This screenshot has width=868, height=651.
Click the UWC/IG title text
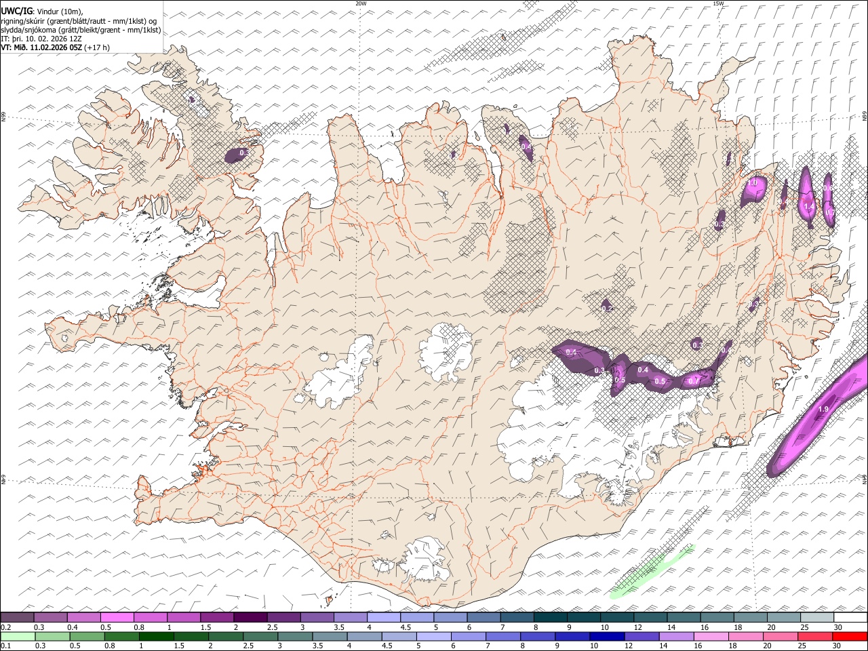(x=17, y=11)
